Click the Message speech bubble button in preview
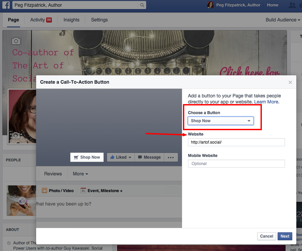This screenshot has width=302, height=251. [149, 157]
